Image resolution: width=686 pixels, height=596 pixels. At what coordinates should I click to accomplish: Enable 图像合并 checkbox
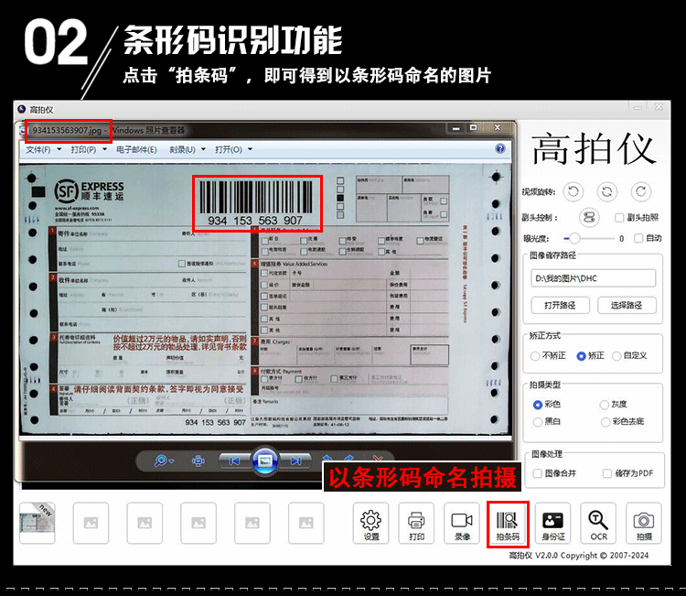pos(537,473)
